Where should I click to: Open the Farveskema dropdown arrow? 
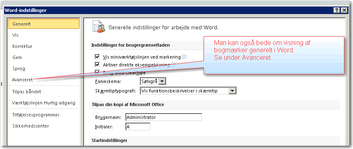tap(162, 81)
